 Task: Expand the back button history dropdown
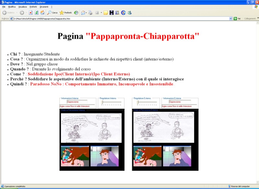[17, 13]
